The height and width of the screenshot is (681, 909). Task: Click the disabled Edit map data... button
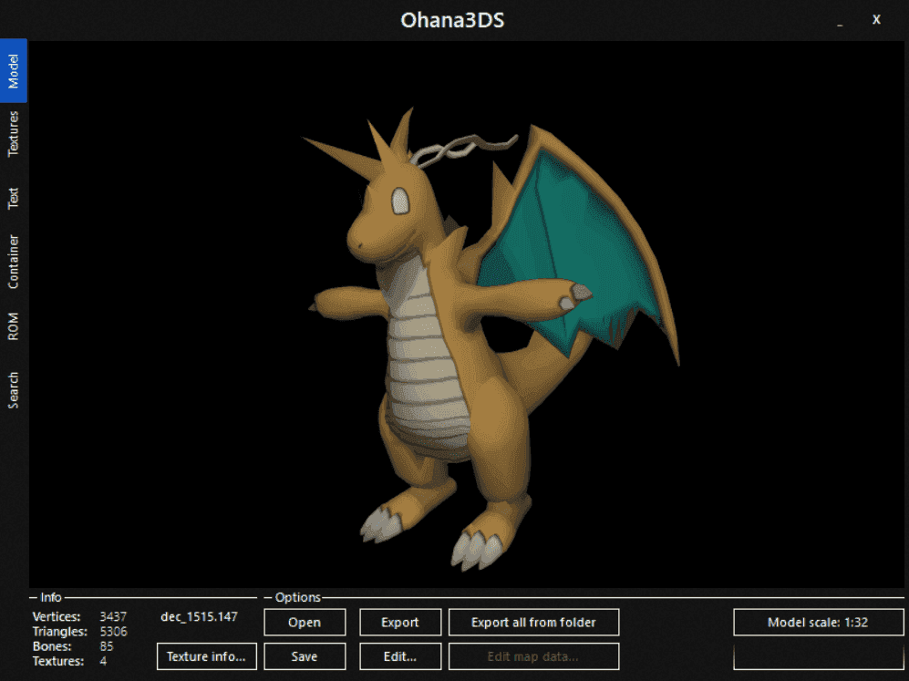click(534, 656)
